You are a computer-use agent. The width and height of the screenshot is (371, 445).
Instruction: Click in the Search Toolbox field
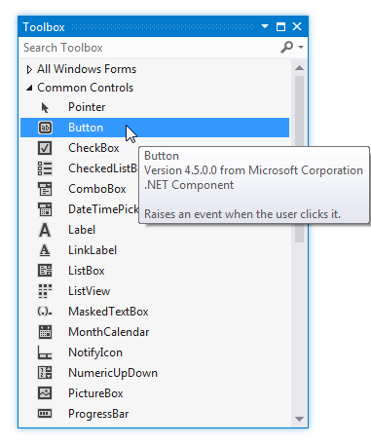[149, 48]
